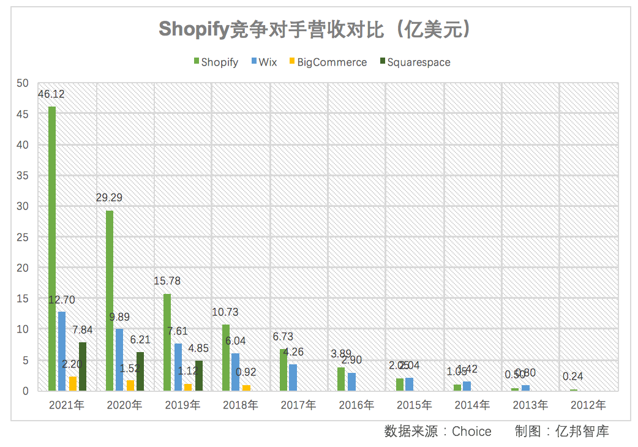The width and height of the screenshot is (638, 447).
Task: Select the BigCommerce legend label
Action: click(x=332, y=62)
